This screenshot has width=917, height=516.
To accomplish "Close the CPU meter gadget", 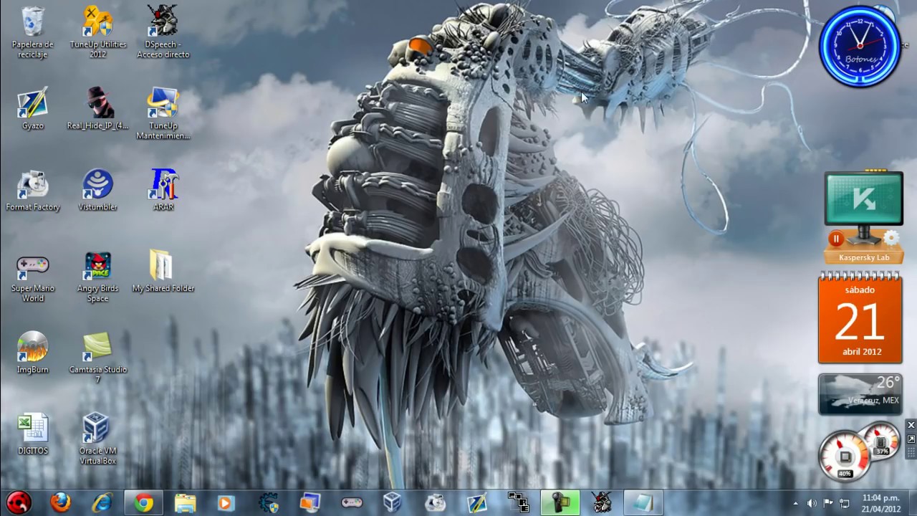I will [911, 425].
